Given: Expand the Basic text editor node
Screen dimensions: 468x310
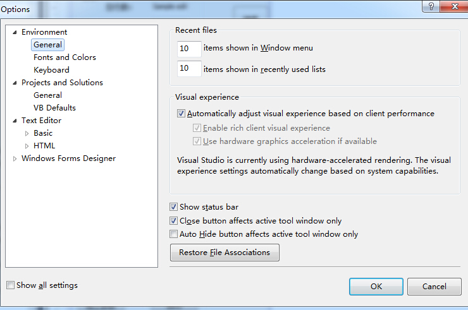Looking at the screenshot, I should 27,134.
